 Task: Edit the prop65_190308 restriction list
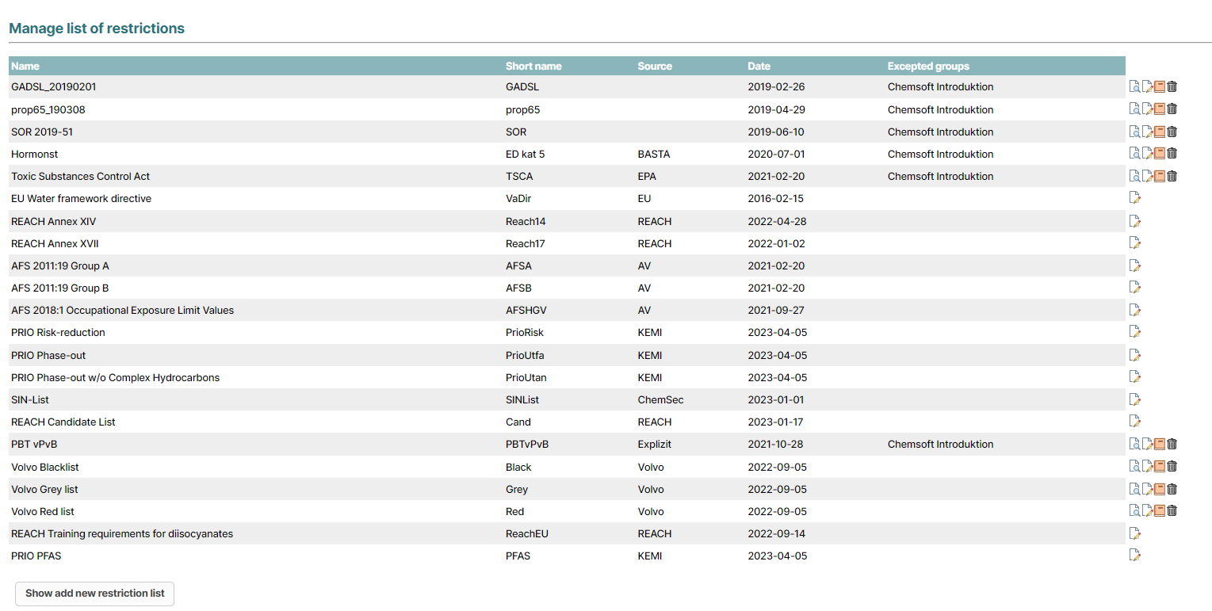pos(1147,109)
